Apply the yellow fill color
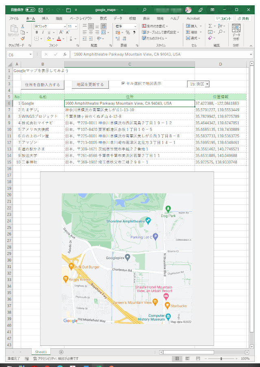 click(x=49, y=39)
